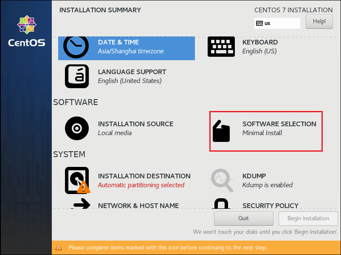Viewport: 341px width, 255px height.
Task: Open the SOFTWARE SELECTION label
Action: [x=279, y=124]
